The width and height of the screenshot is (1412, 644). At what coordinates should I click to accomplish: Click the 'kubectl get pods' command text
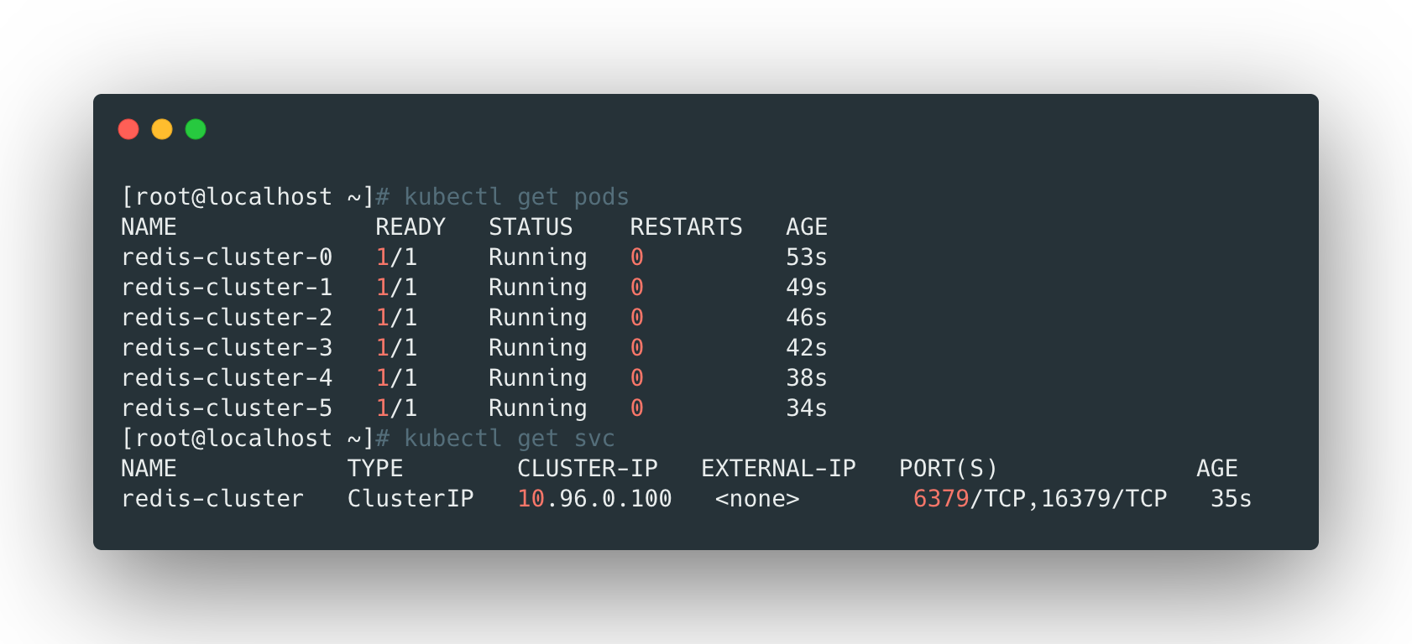click(516, 197)
